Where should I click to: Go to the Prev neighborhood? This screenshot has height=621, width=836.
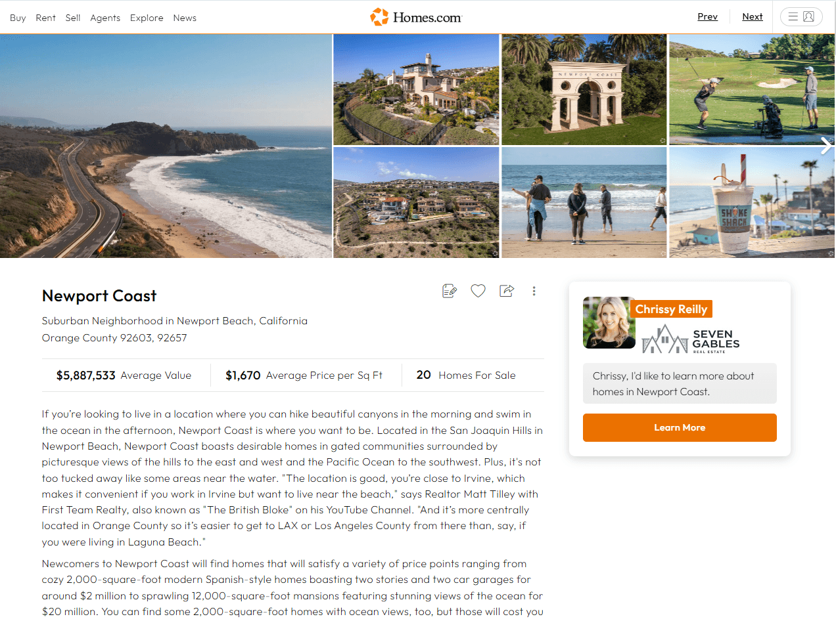point(707,17)
